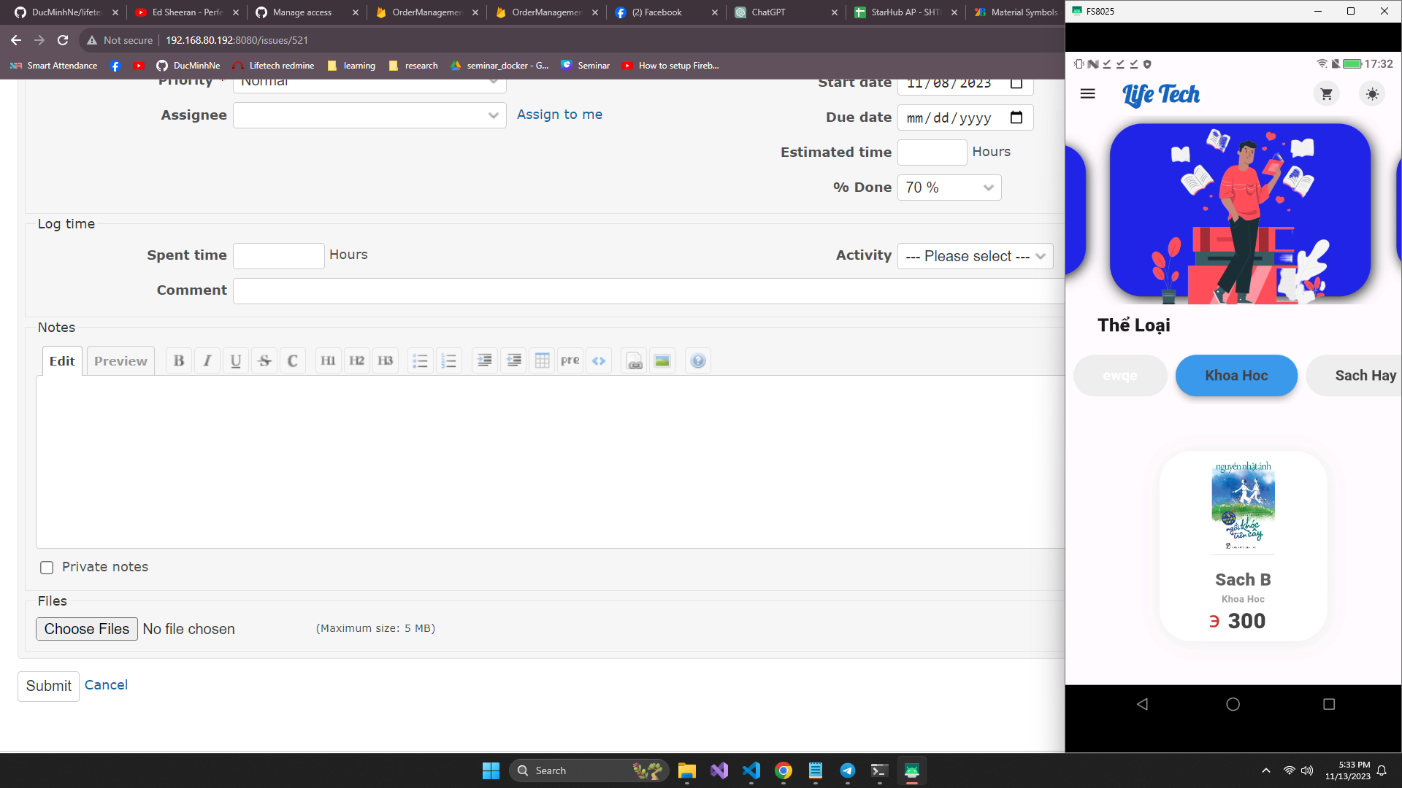Click the Assign to me link
Screen dimensions: 1402x788
(x=559, y=115)
